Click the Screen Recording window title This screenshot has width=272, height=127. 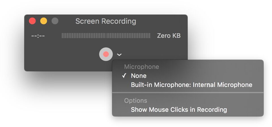pyautogui.click(x=106, y=21)
